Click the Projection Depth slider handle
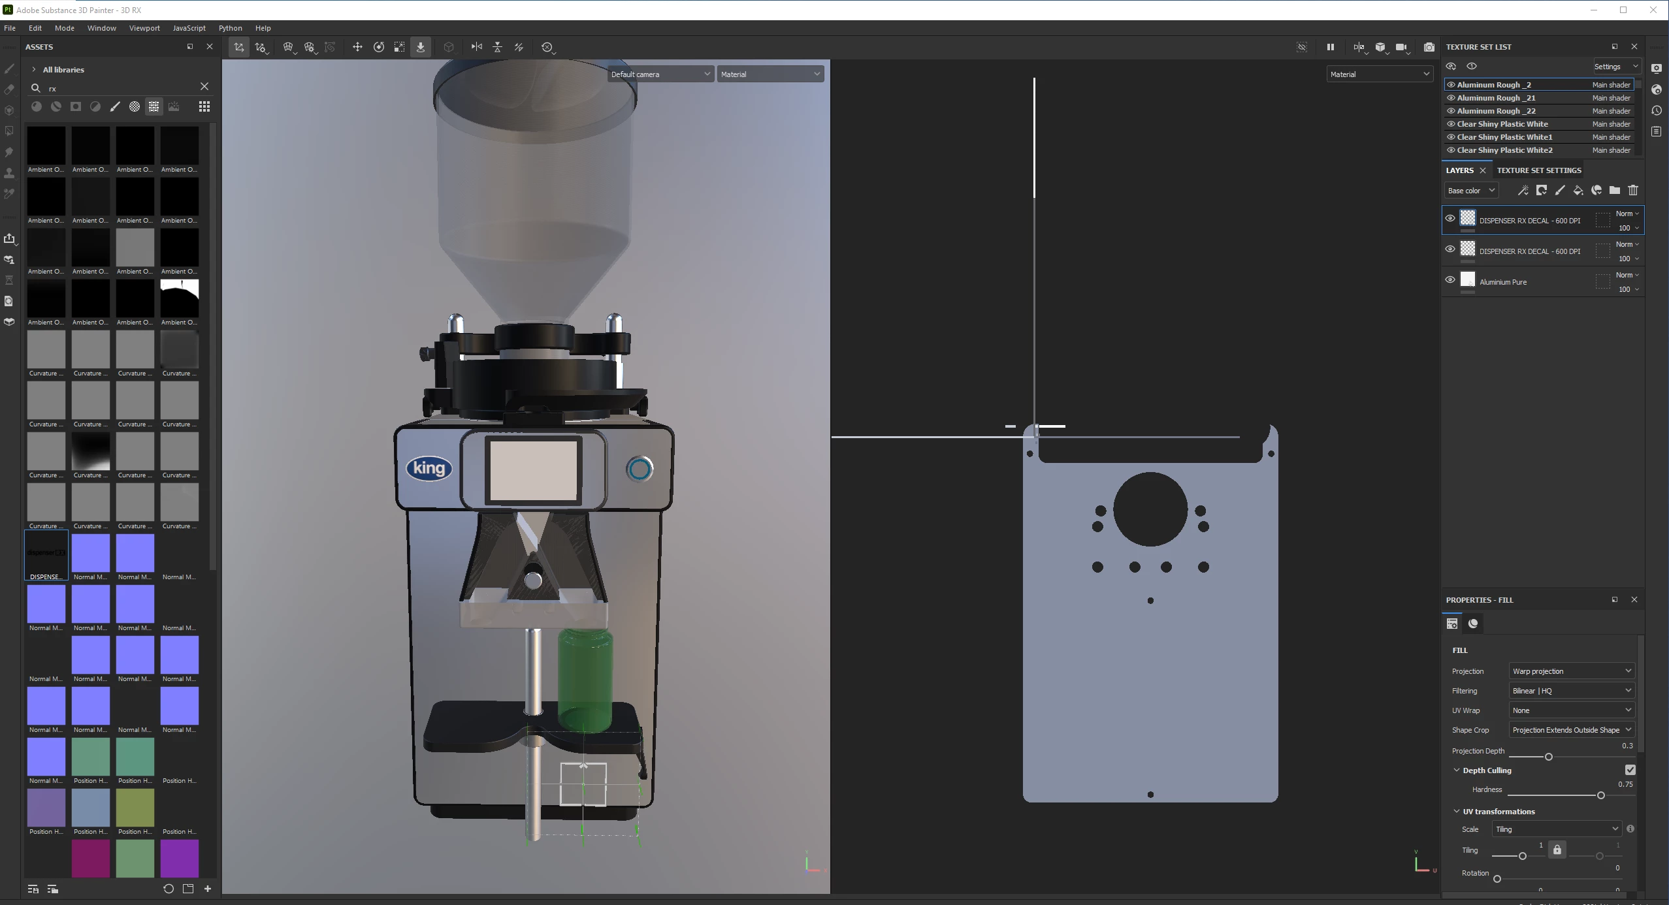 tap(1548, 757)
